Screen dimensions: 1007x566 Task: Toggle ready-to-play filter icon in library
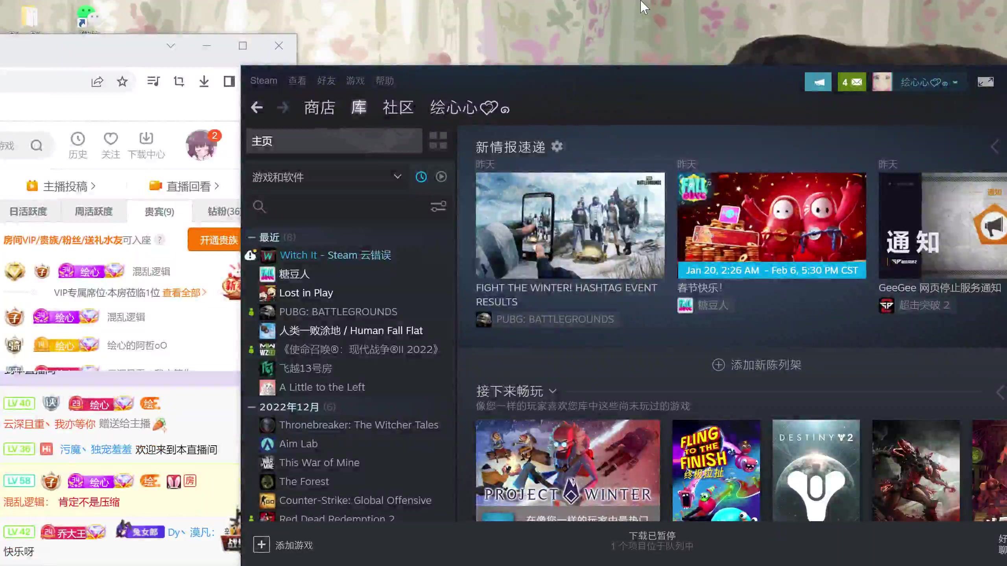click(x=441, y=177)
